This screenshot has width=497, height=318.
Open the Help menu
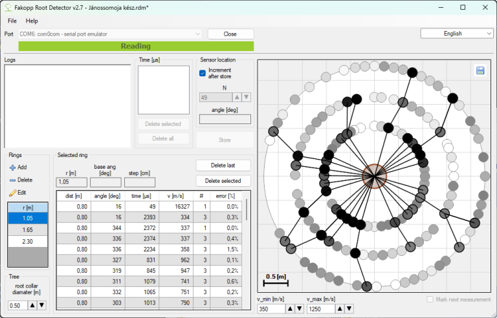[32, 21]
